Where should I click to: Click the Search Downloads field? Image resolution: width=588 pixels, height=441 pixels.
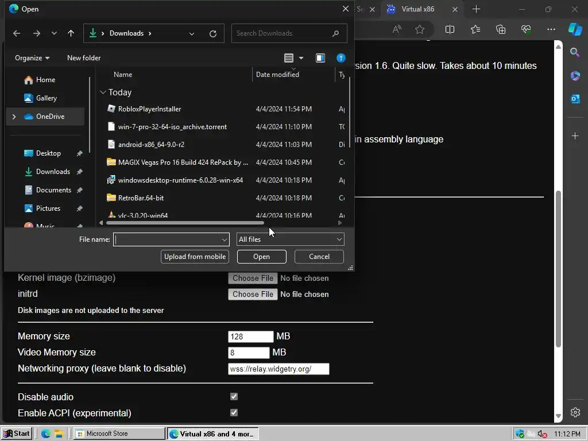(x=289, y=33)
